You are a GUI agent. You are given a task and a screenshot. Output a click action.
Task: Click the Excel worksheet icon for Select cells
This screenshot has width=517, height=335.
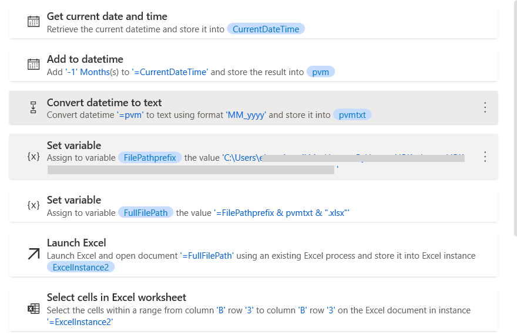(x=33, y=309)
